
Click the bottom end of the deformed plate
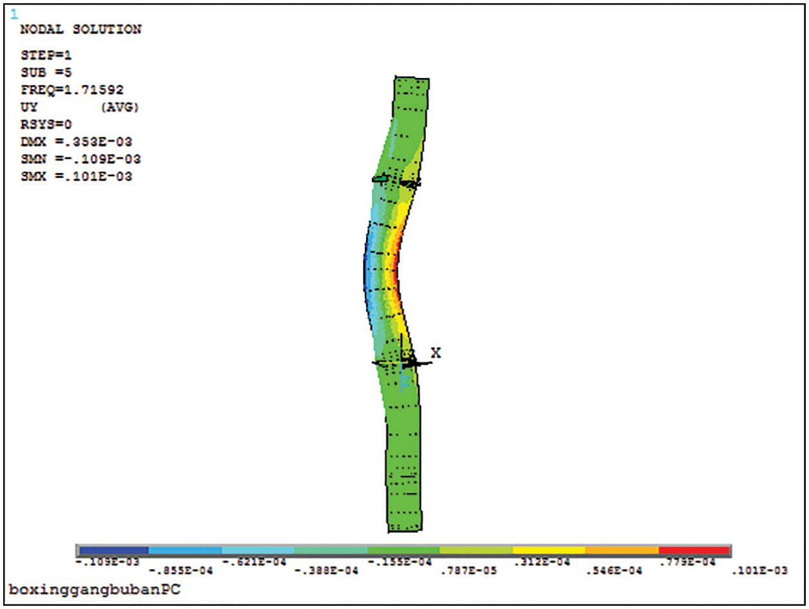coord(404,526)
